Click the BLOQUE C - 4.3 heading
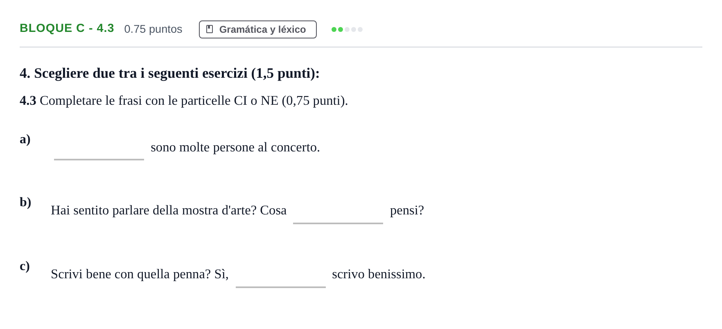This screenshot has height=329, width=722. click(x=67, y=28)
